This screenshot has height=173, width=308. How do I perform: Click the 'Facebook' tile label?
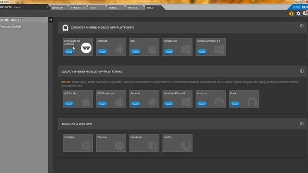(136, 137)
